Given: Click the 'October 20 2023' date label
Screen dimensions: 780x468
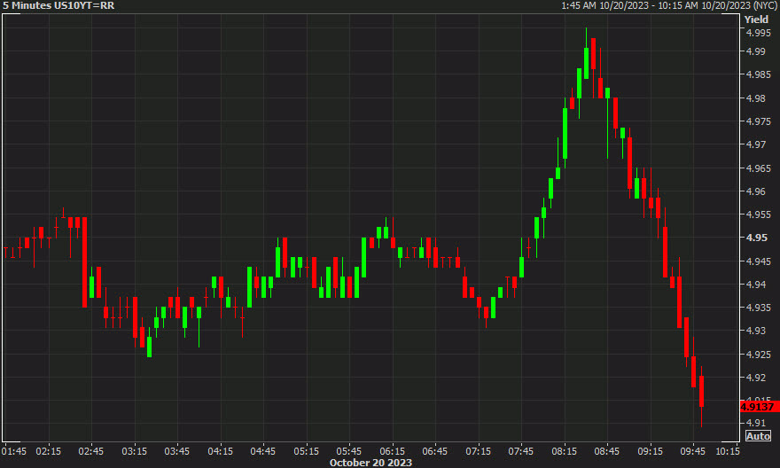Looking at the screenshot, I should [370, 463].
